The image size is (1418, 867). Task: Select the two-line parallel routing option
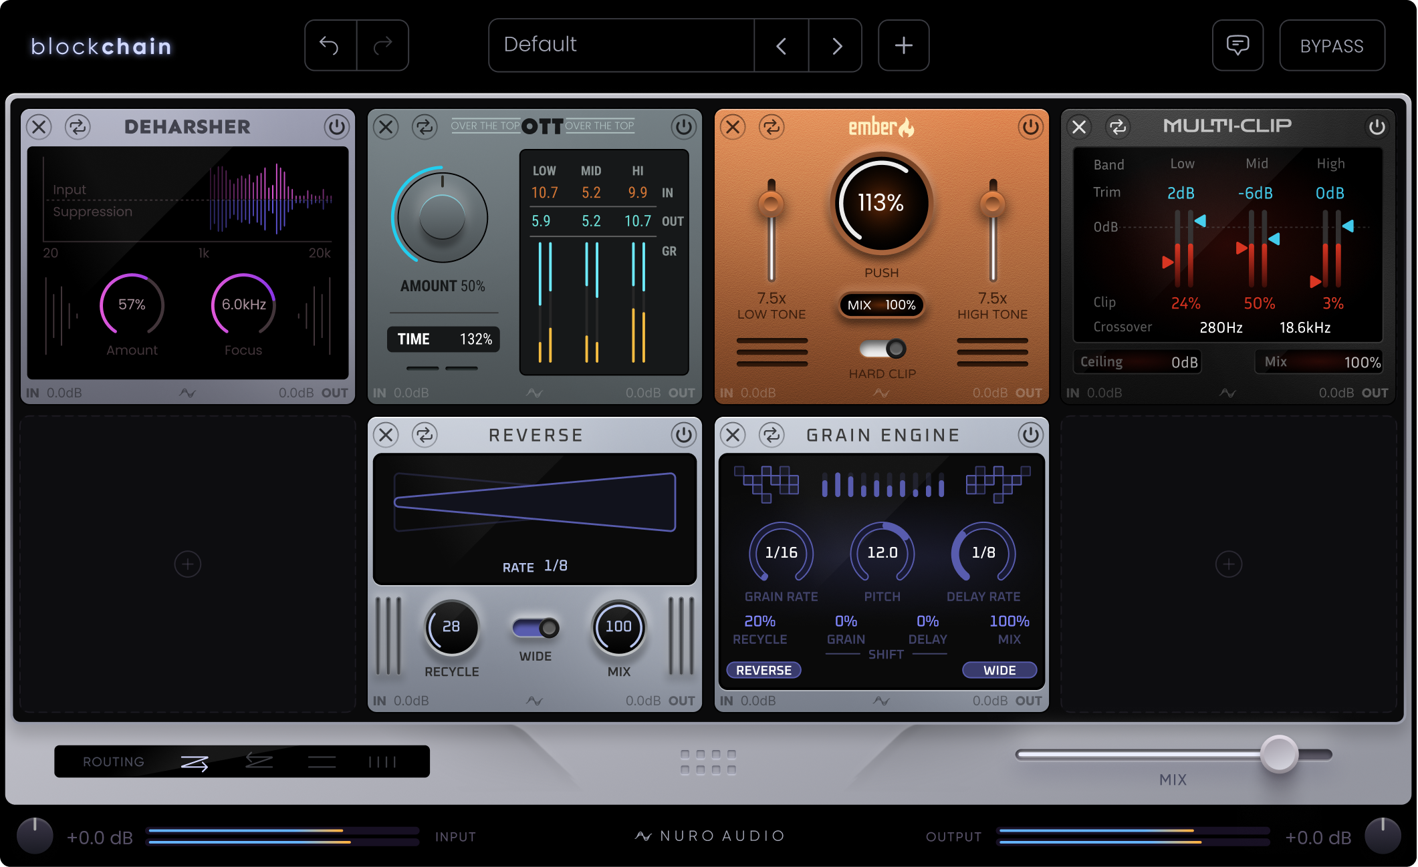click(x=322, y=762)
